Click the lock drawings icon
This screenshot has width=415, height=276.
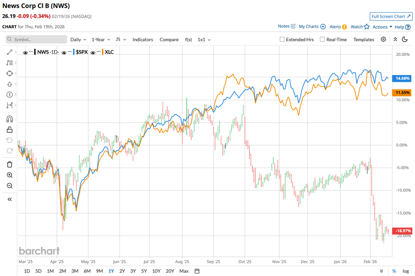pos(9,129)
